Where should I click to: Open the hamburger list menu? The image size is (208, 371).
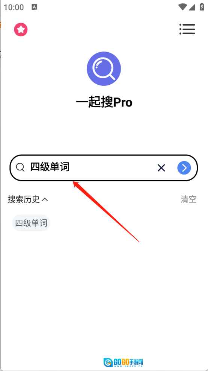point(187,29)
